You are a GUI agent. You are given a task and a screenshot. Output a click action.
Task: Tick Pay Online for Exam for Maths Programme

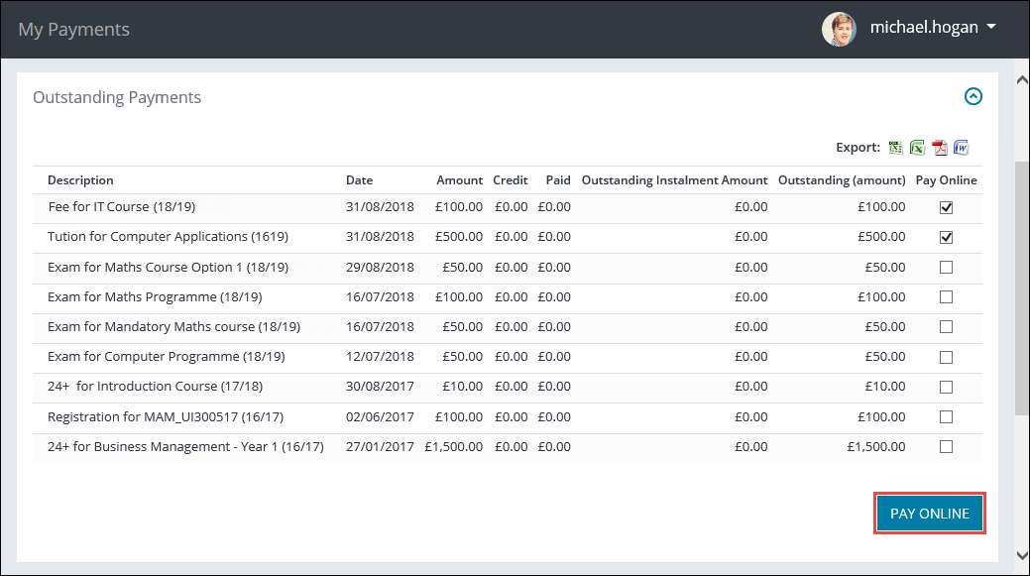[x=946, y=296]
